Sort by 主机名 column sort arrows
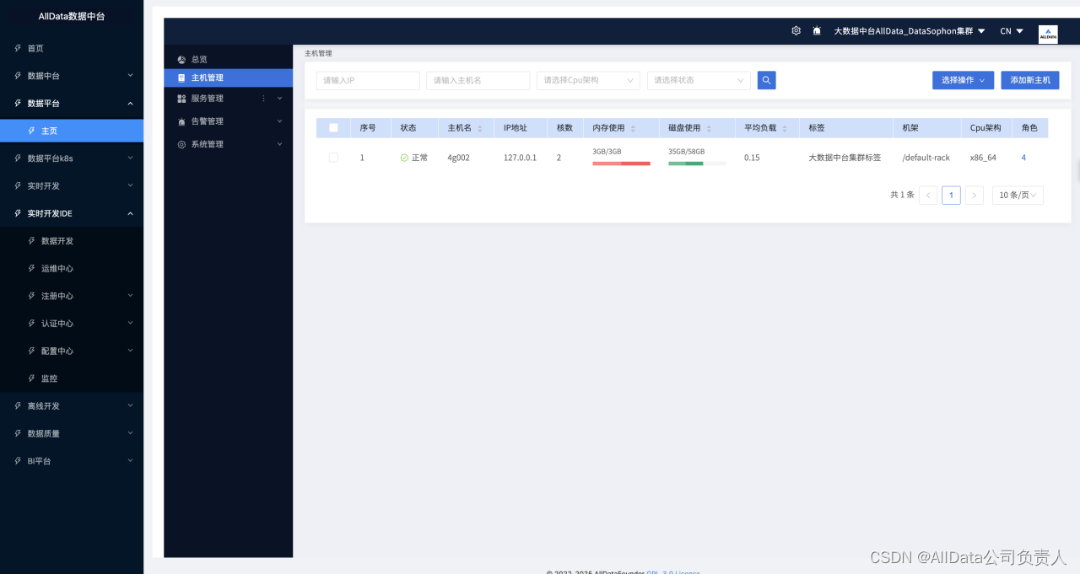 click(x=480, y=129)
